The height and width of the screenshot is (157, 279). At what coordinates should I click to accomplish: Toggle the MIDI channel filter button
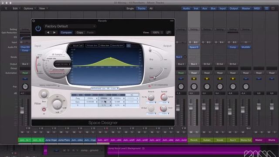point(257,8)
